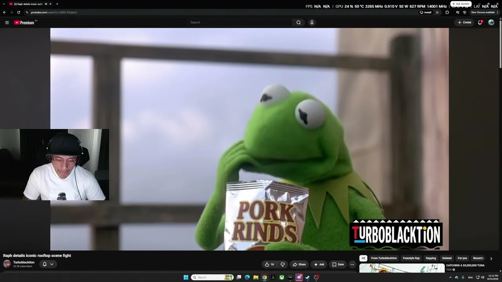Open the clock and date in taskbar
Image resolution: width=502 pixels, height=282 pixels.
493,277
